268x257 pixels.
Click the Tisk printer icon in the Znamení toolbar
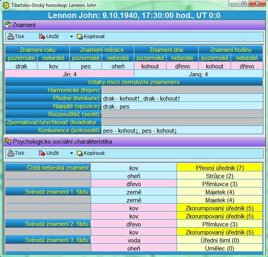(11, 37)
